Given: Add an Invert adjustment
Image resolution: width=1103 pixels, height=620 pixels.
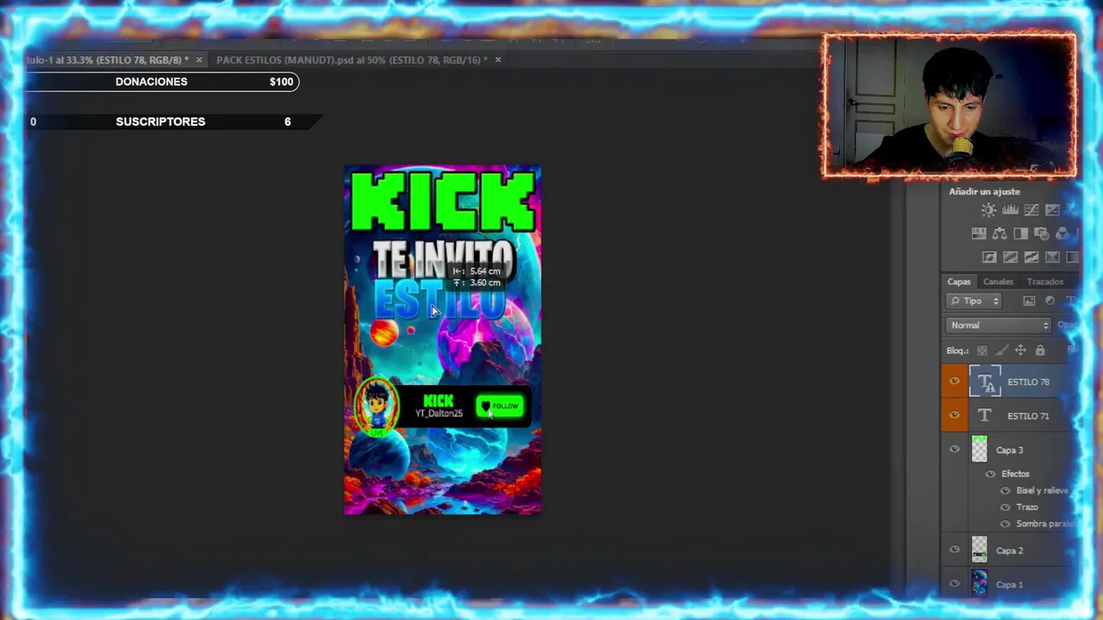Looking at the screenshot, I should pyautogui.click(x=989, y=257).
